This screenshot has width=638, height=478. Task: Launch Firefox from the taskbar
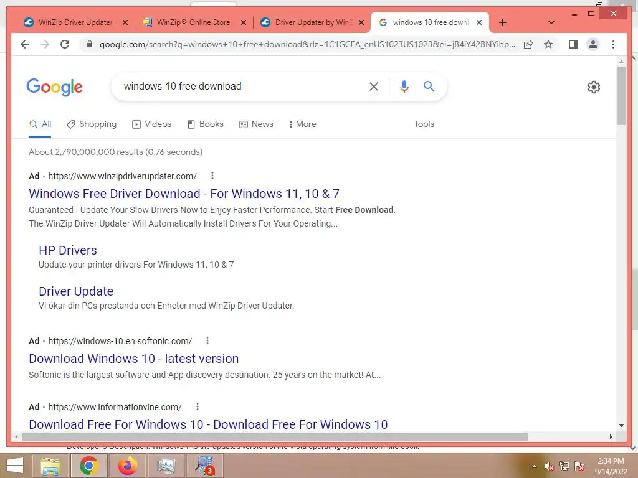128,466
